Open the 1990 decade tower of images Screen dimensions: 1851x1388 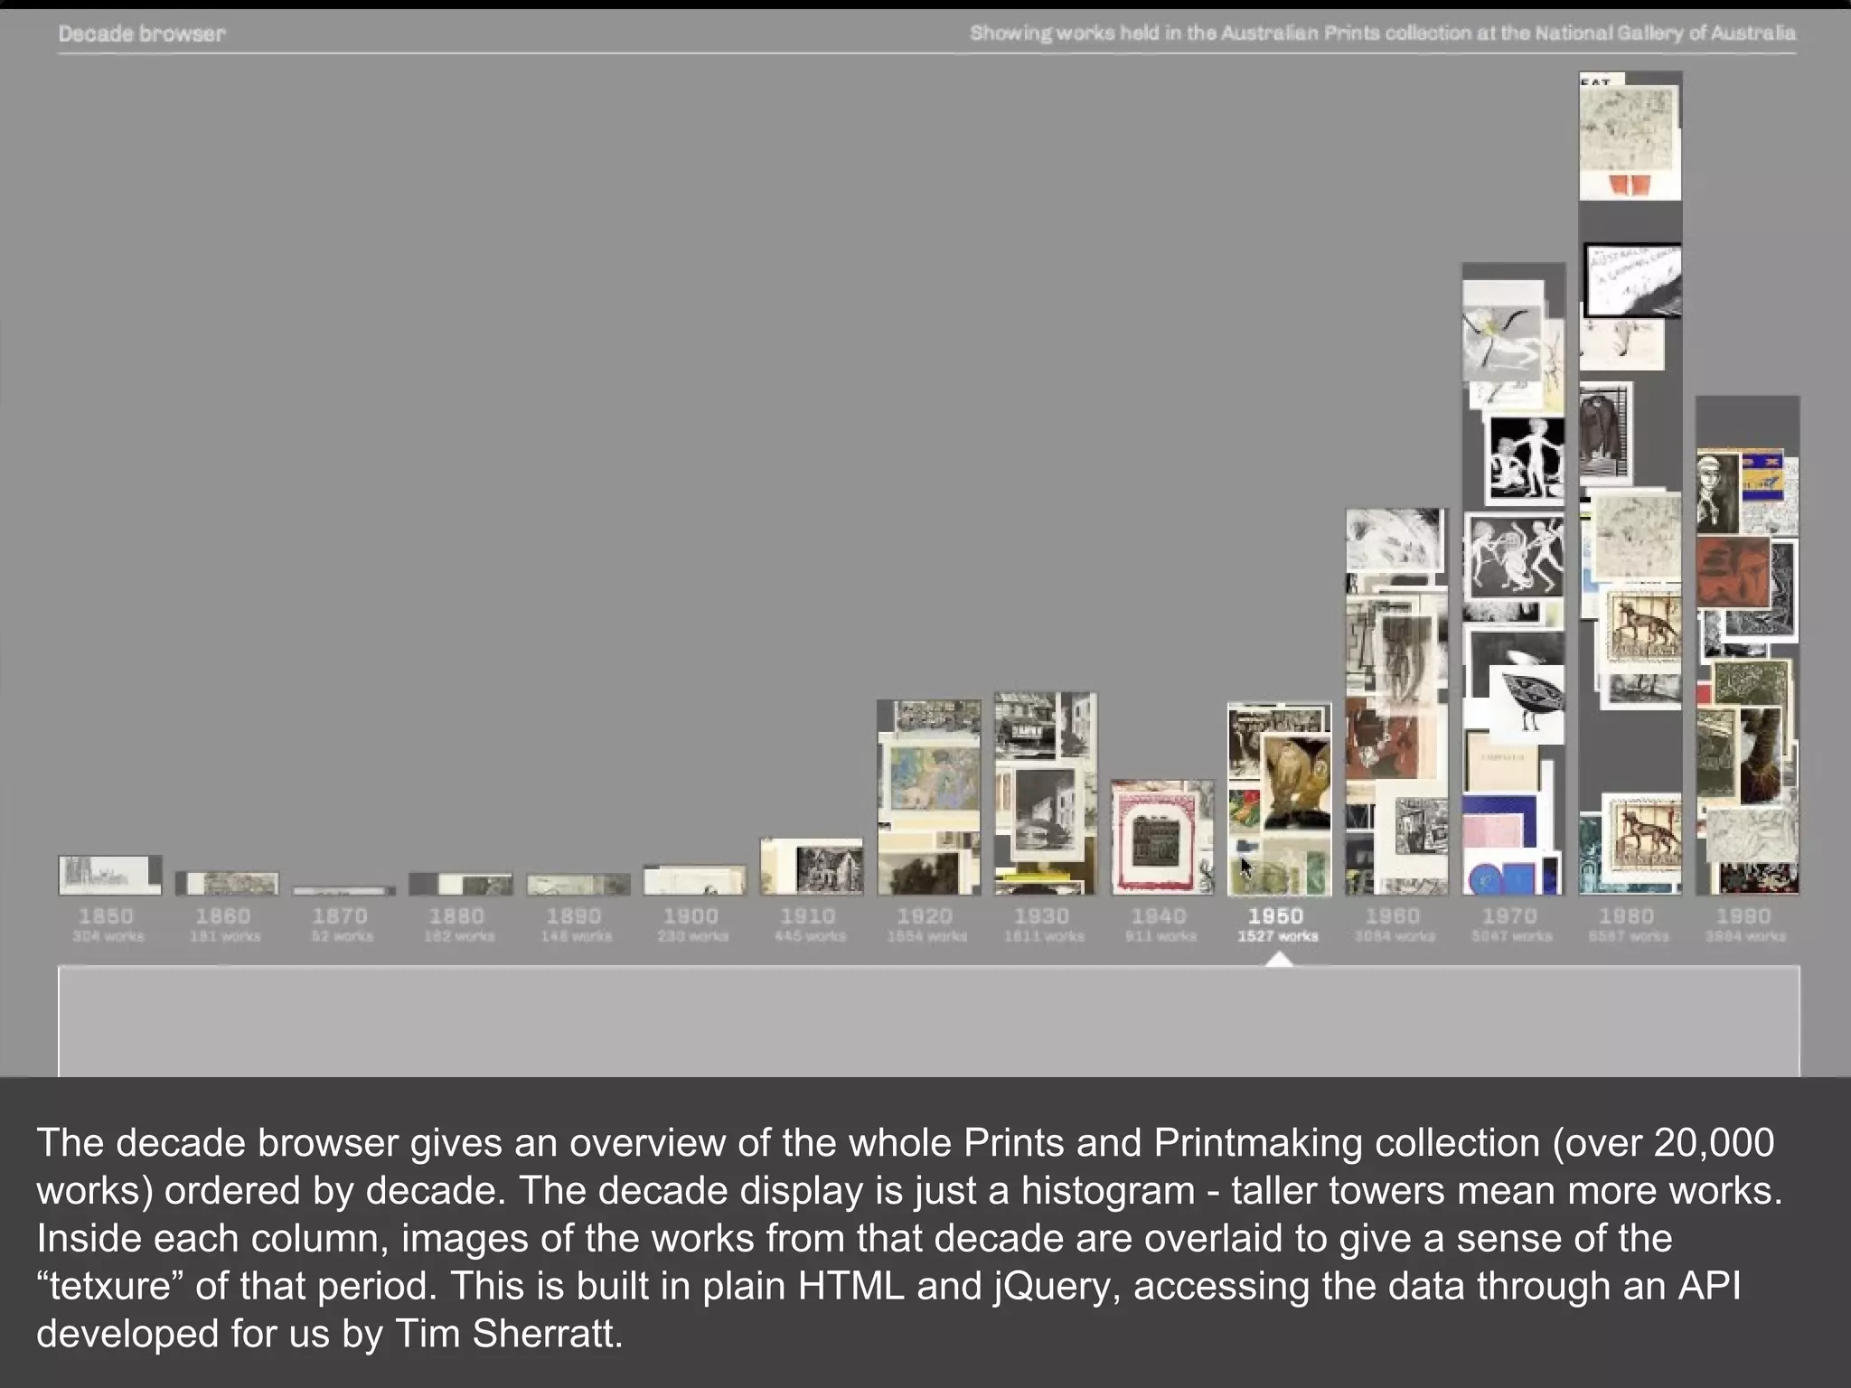coord(1747,646)
